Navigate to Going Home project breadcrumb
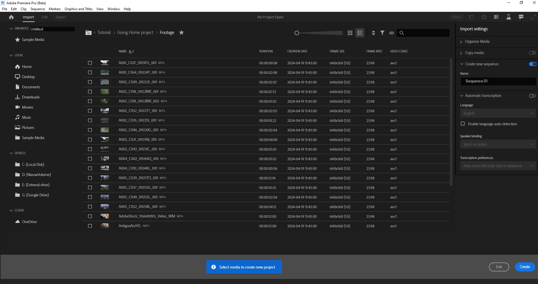Screen dimensions: 538x284 coord(135,32)
